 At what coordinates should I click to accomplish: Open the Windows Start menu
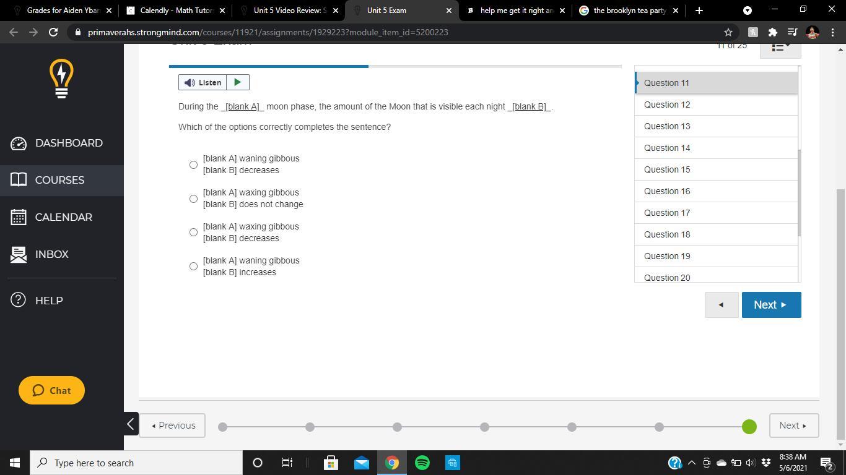tap(15, 463)
